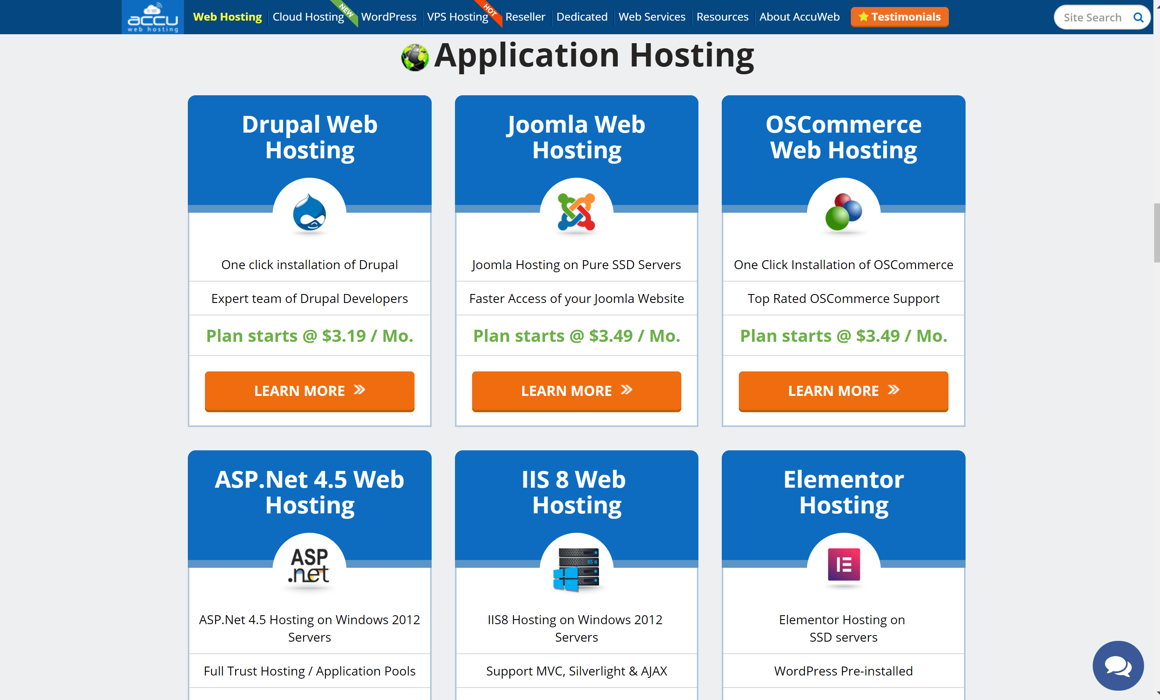Screen dimensions: 1160x700
Task: Click into the Site Search field
Action: (x=1092, y=17)
